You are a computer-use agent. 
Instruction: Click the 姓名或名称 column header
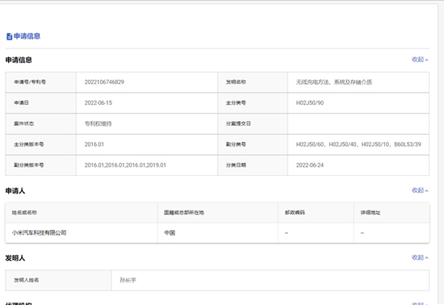click(82, 212)
